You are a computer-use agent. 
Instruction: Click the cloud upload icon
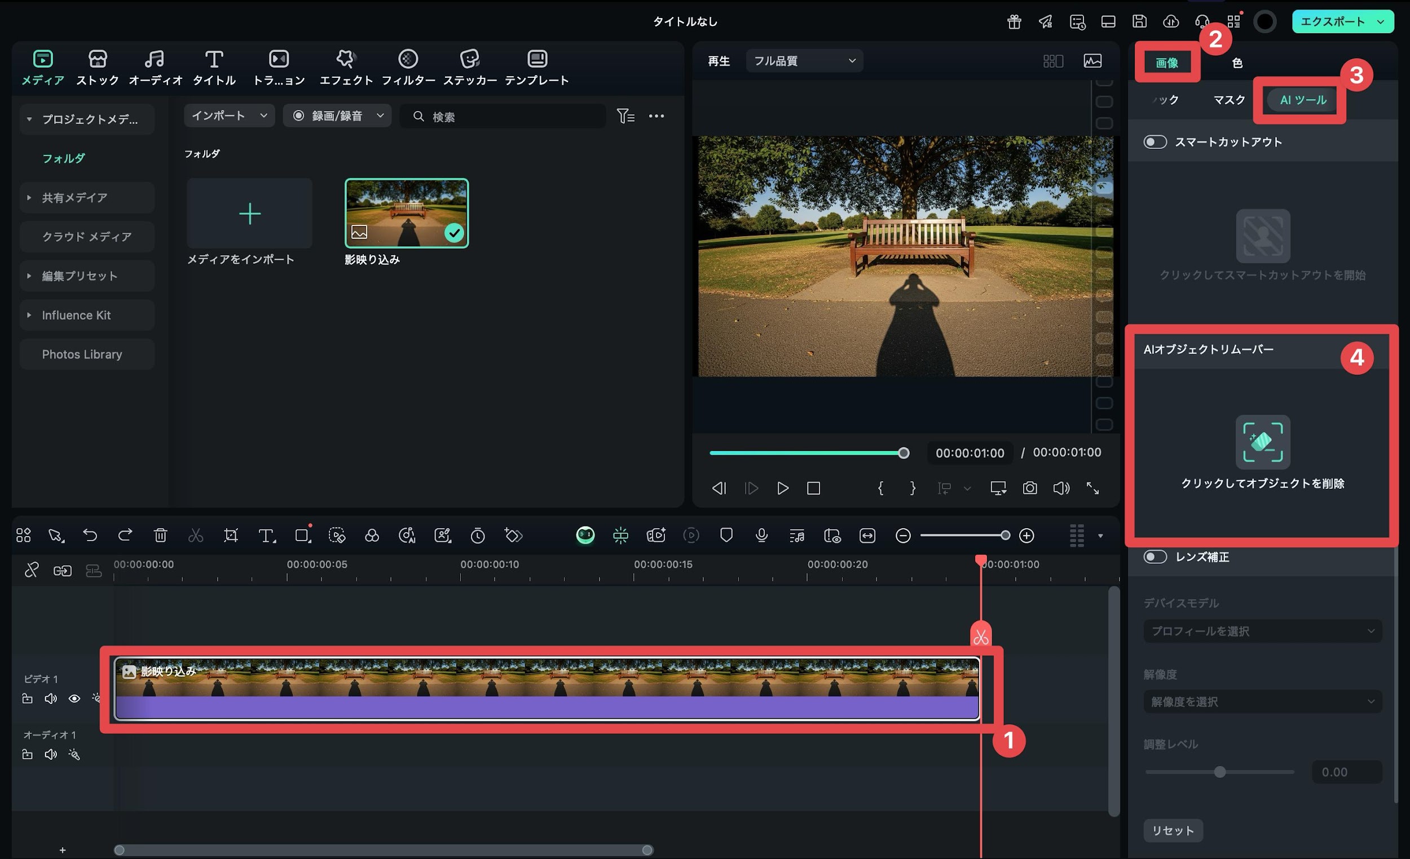[1171, 22]
